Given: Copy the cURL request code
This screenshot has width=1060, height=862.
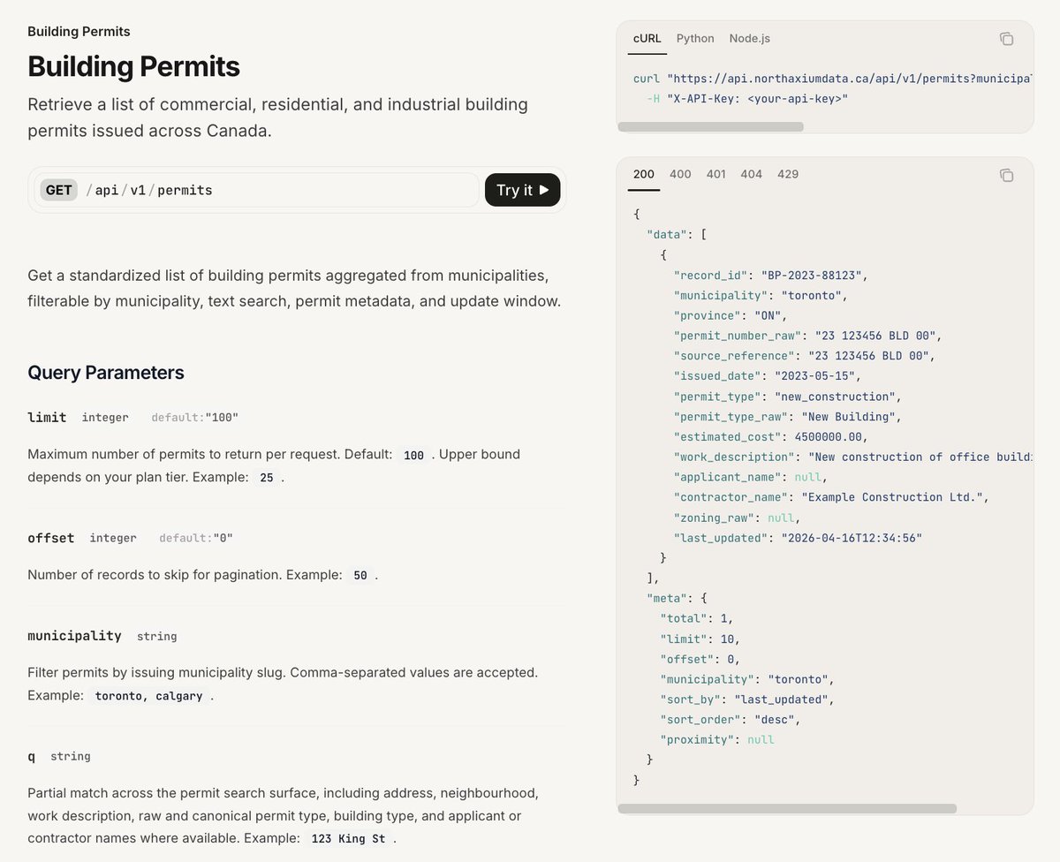Looking at the screenshot, I should 1006,39.
